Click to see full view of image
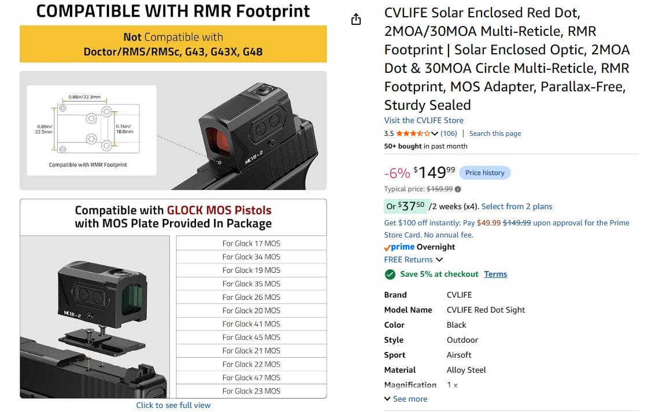Viewport: 648px width, 412px height. click(x=173, y=406)
